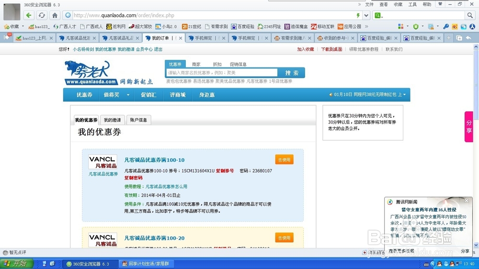Open 促销汇 navigation item
479x269 pixels.
point(148,95)
